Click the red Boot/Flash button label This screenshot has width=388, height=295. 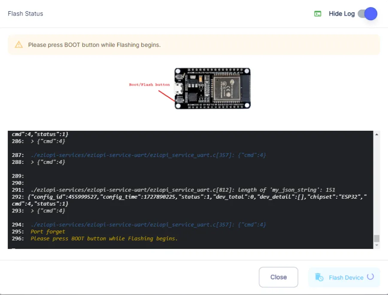point(149,85)
